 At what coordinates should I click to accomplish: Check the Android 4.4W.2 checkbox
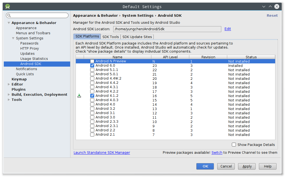[92, 78]
